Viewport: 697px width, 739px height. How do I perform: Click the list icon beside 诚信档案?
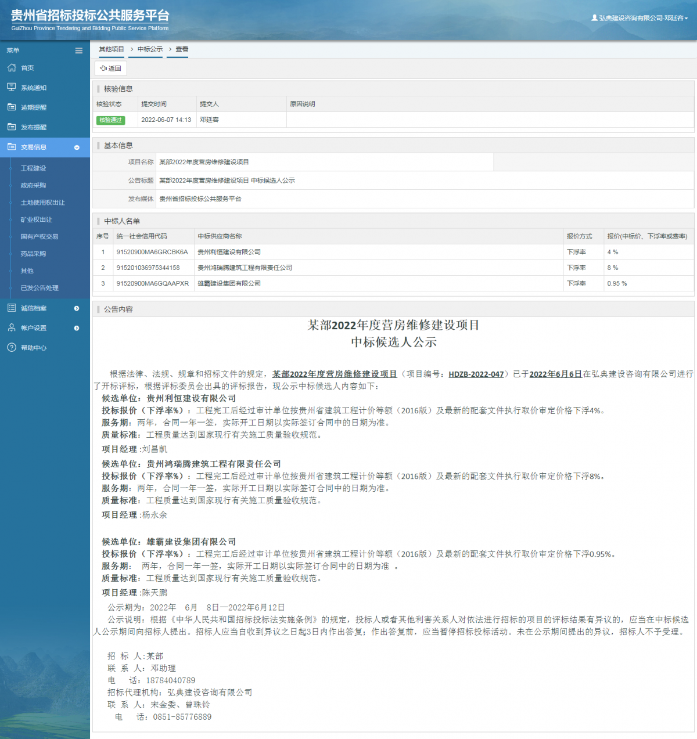12,308
